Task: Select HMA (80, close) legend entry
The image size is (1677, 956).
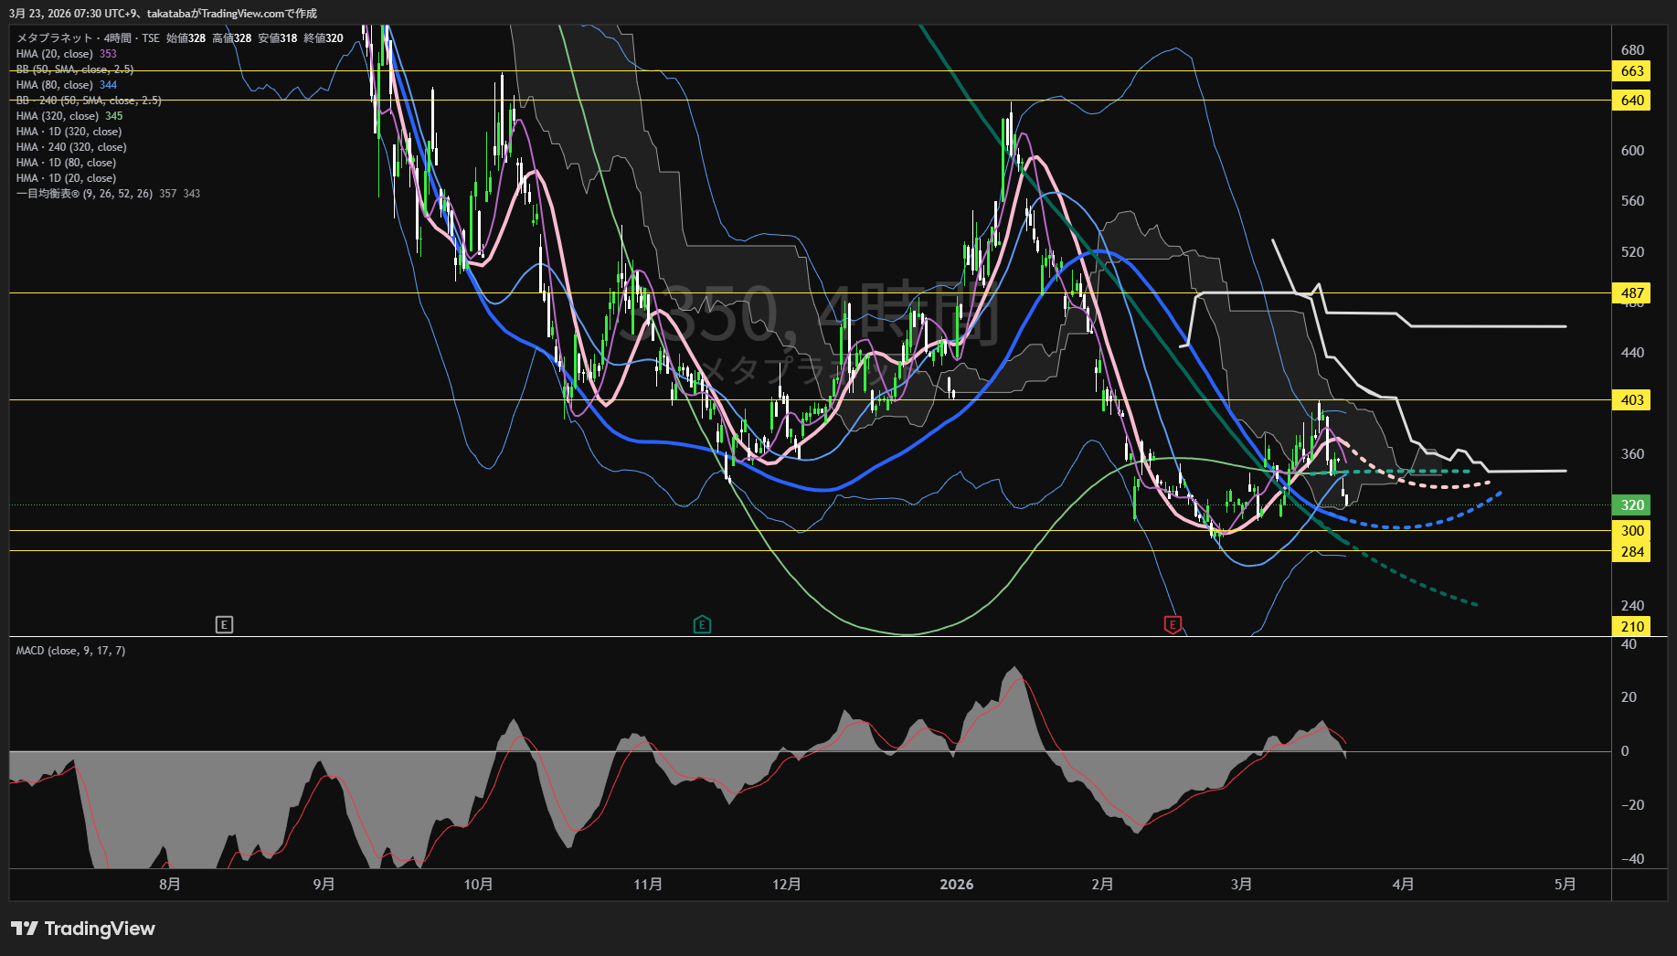Action: pyautogui.click(x=55, y=85)
